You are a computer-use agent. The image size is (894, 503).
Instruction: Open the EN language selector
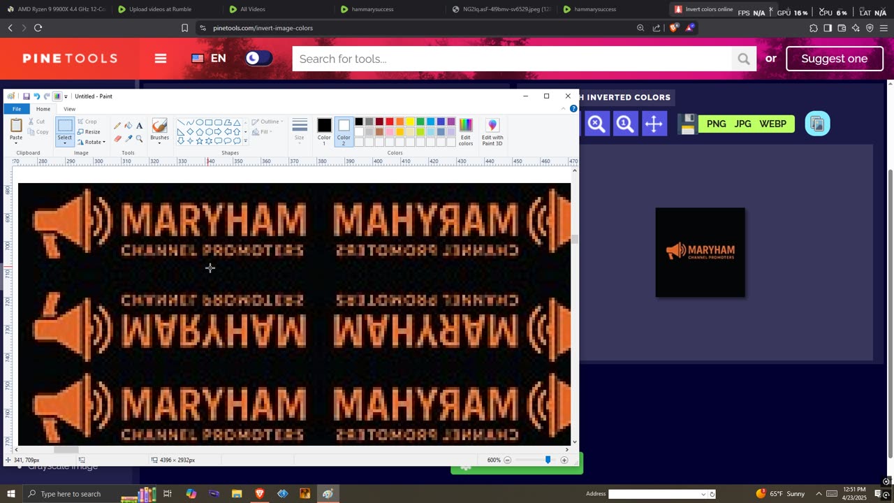209,59
